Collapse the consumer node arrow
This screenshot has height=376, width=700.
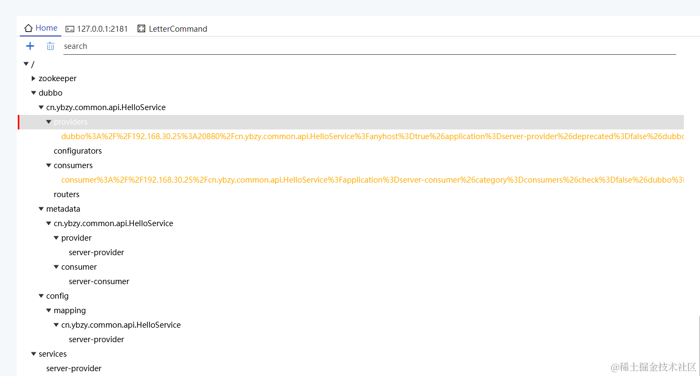56,267
